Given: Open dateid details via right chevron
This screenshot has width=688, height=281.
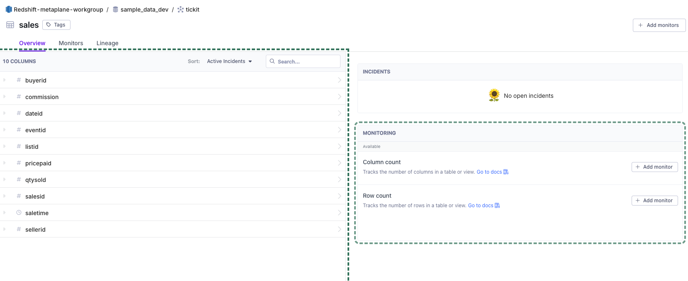Looking at the screenshot, I should 340,113.
